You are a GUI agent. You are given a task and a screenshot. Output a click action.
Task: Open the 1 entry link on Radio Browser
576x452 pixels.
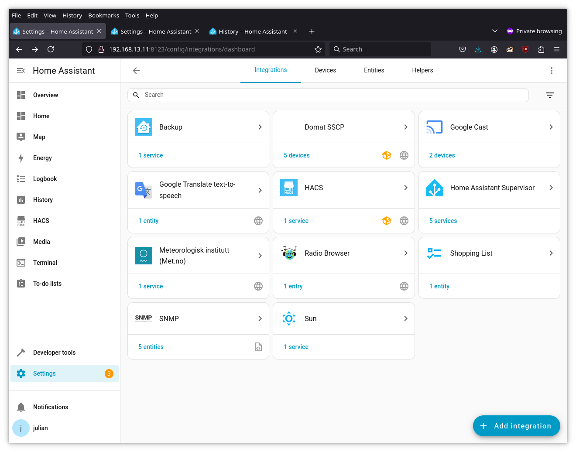coord(293,286)
